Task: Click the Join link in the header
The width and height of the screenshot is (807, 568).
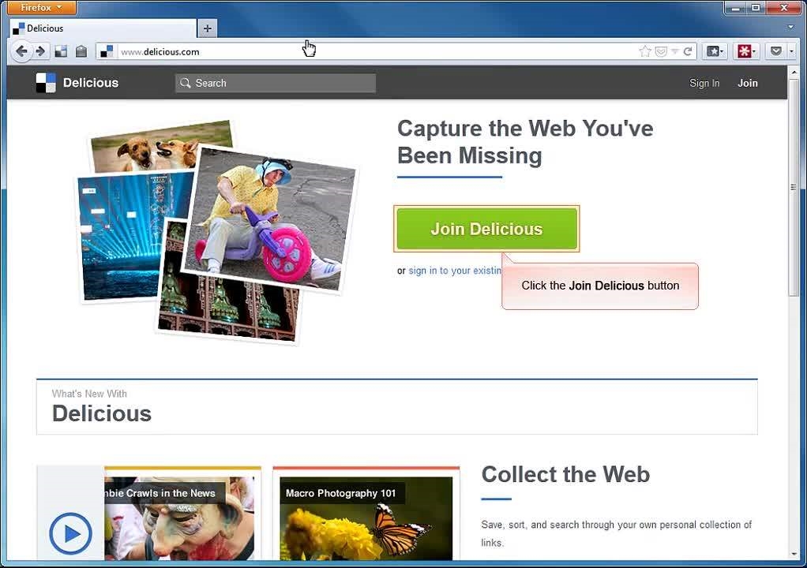Action: click(x=747, y=83)
